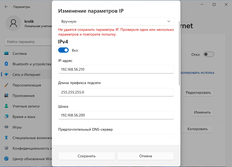Click the krolik account name
This screenshot has width=232, height=167.
point(29,21)
